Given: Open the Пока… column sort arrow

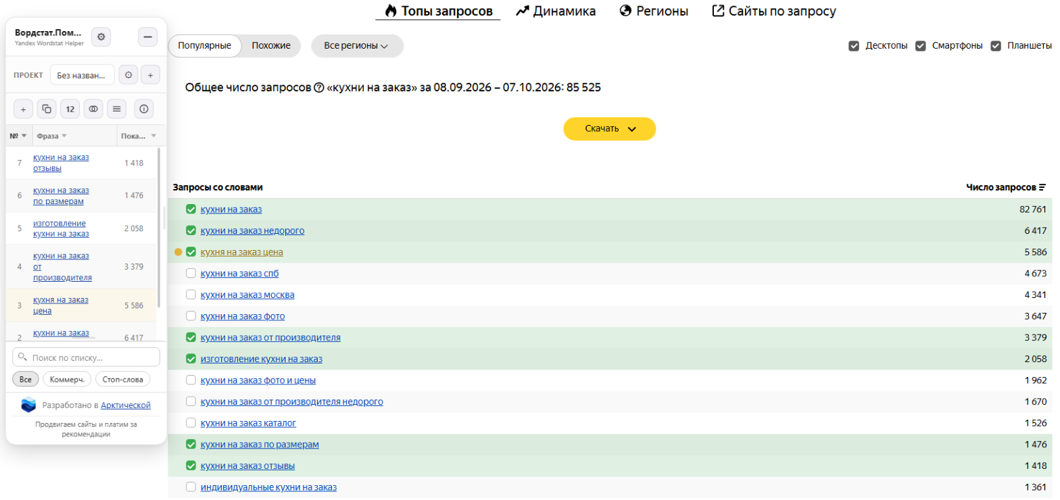Looking at the screenshot, I should click(153, 136).
